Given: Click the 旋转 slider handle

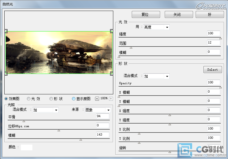Looking at the screenshot, I should [170, 152].
